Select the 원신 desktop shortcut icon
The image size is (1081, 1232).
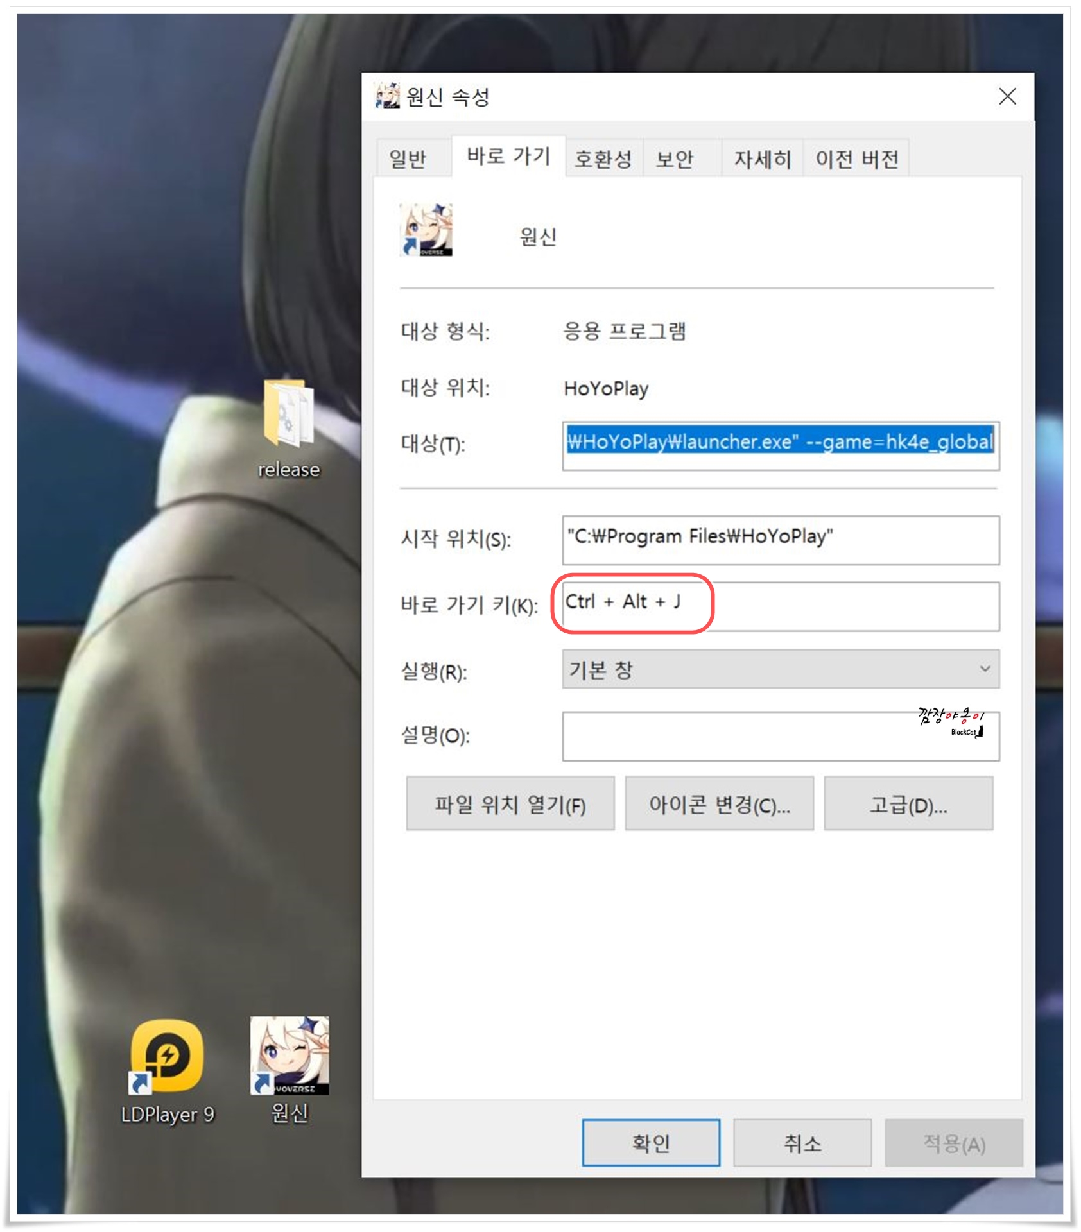[x=290, y=1056]
